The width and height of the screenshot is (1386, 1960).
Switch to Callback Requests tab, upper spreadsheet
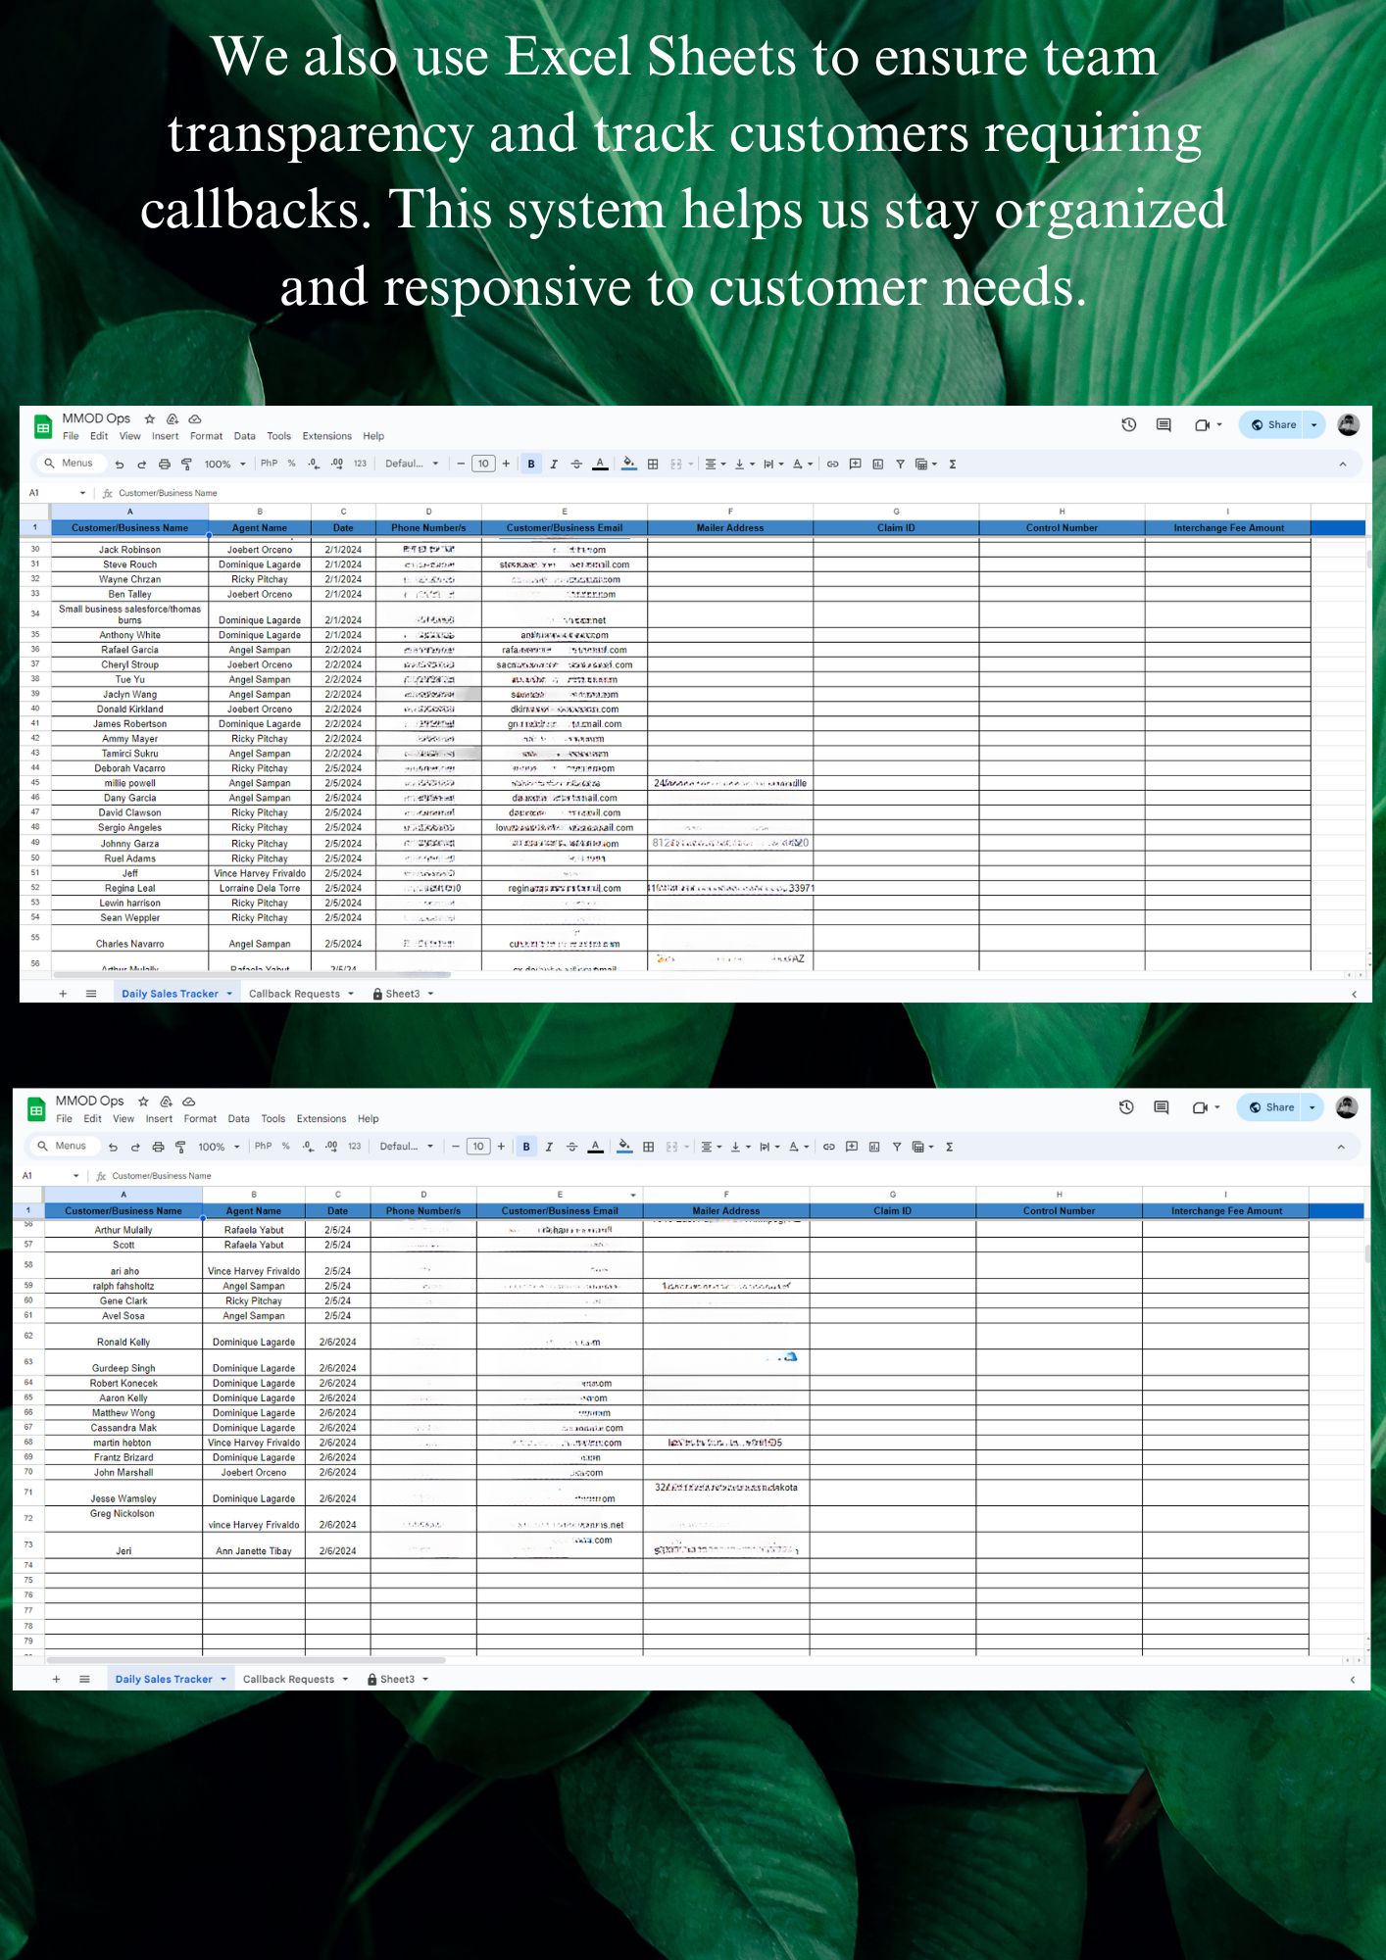click(x=294, y=994)
